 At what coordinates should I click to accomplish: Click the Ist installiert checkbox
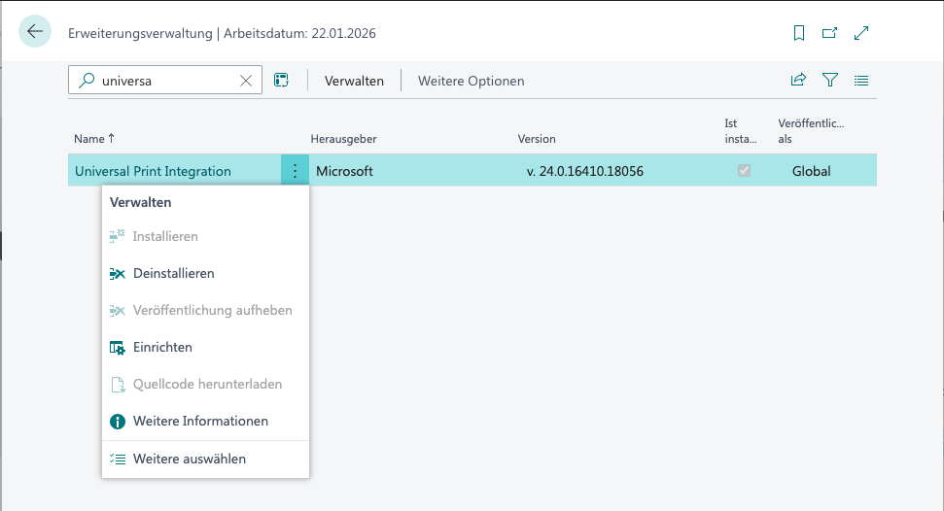744,170
